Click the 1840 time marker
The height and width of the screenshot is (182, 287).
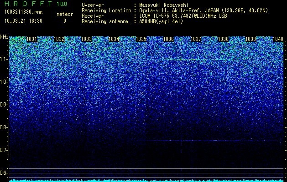pos(278,39)
